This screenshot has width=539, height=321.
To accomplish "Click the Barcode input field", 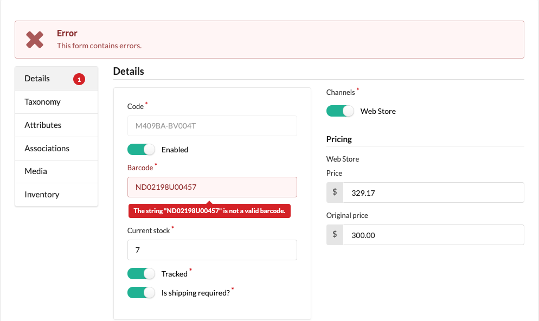I will pos(212,187).
